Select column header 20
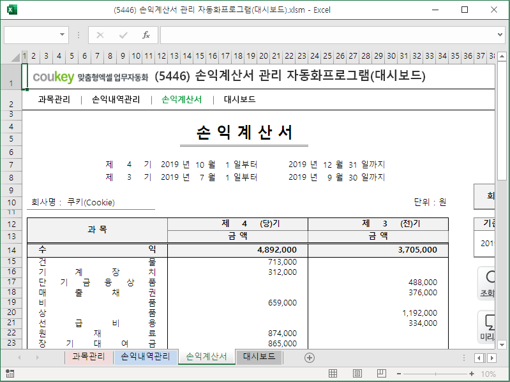The width and height of the screenshot is (510, 382). [264, 56]
